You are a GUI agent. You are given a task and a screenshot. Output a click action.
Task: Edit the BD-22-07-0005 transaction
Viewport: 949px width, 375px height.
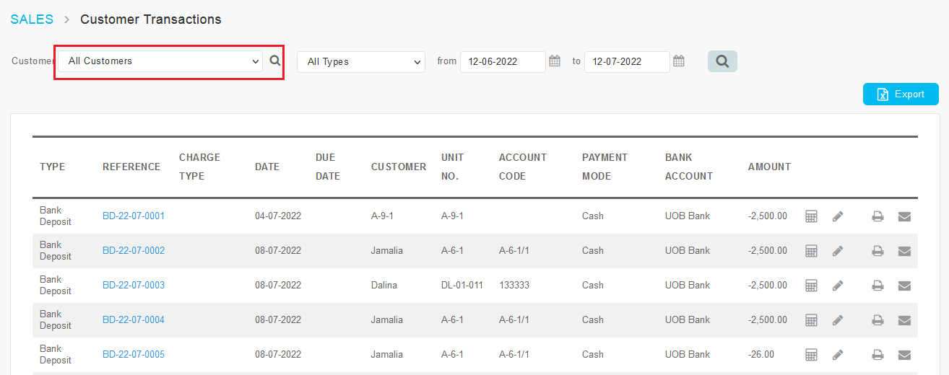(x=838, y=355)
